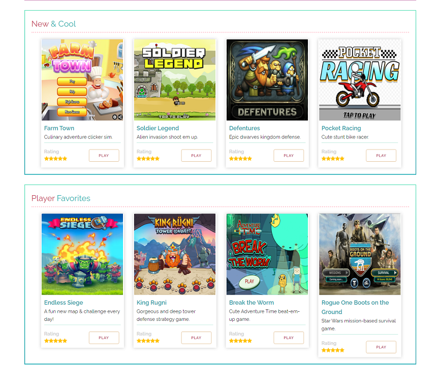Open the Pocket Racing title link

tap(341, 128)
